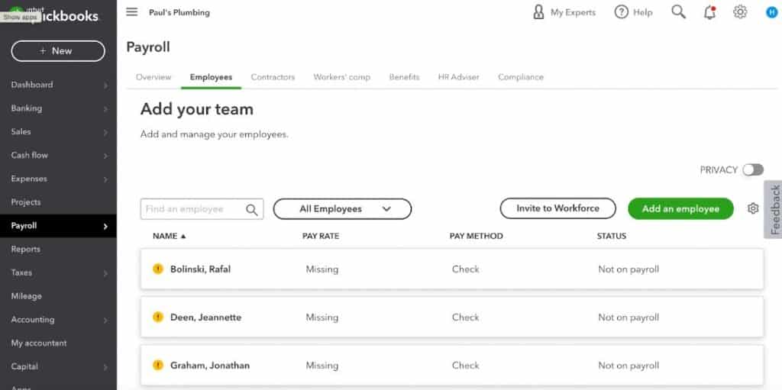Open the Workers' comp tab
This screenshot has height=390, width=782.
click(341, 77)
